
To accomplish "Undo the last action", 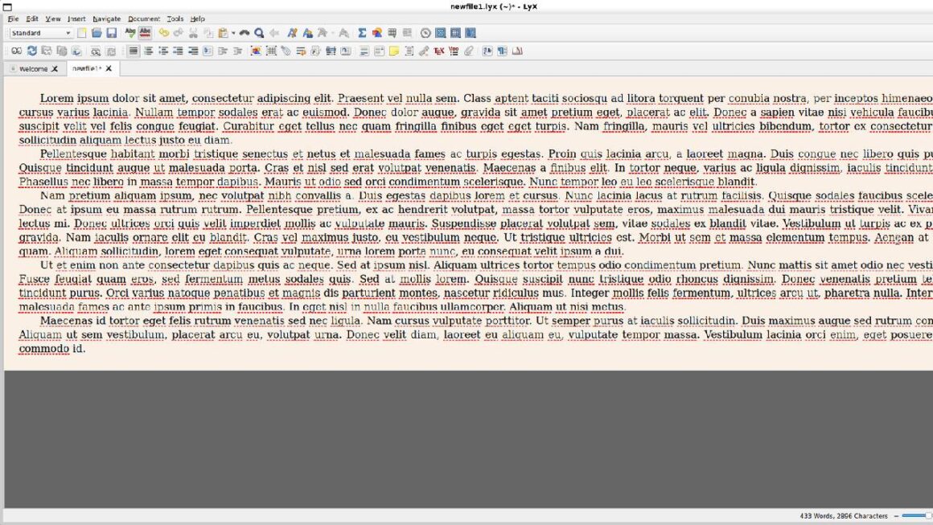I will pyautogui.click(x=163, y=33).
